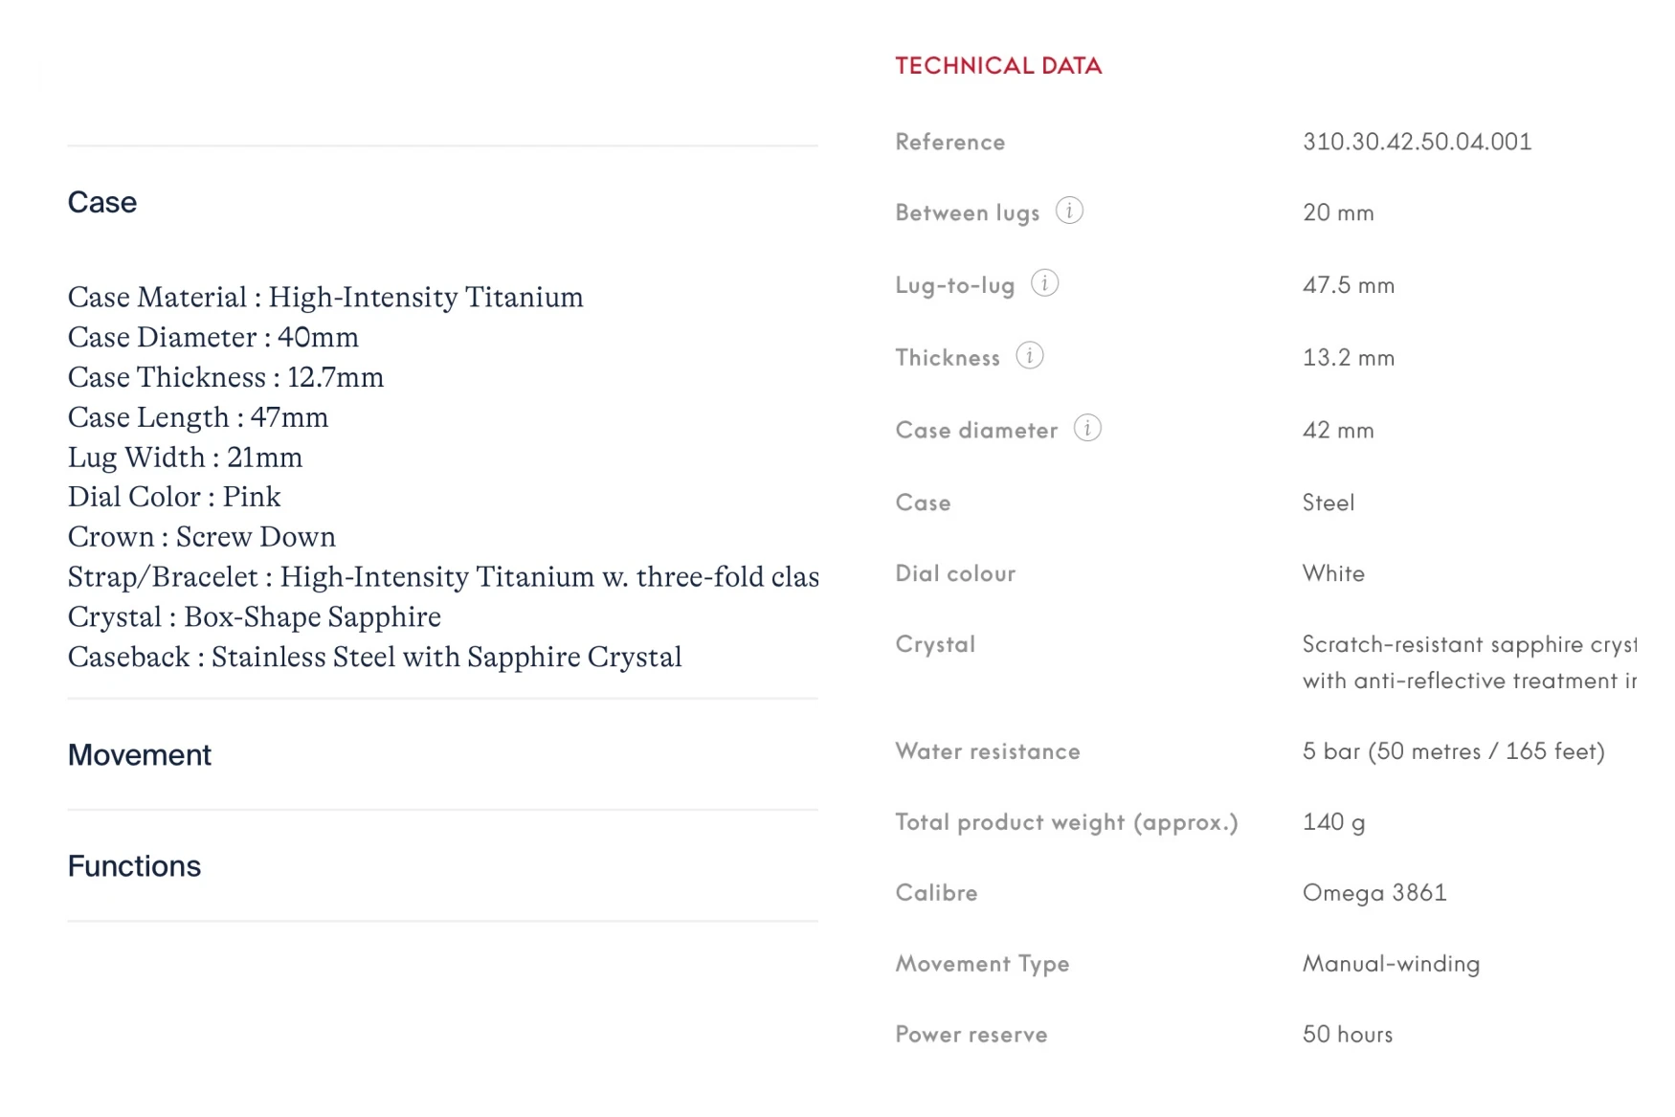Image resolution: width=1675 pixels, height=1117 pixels.
Task: Click the 140 g total weight value
Action: [1333, 822]
